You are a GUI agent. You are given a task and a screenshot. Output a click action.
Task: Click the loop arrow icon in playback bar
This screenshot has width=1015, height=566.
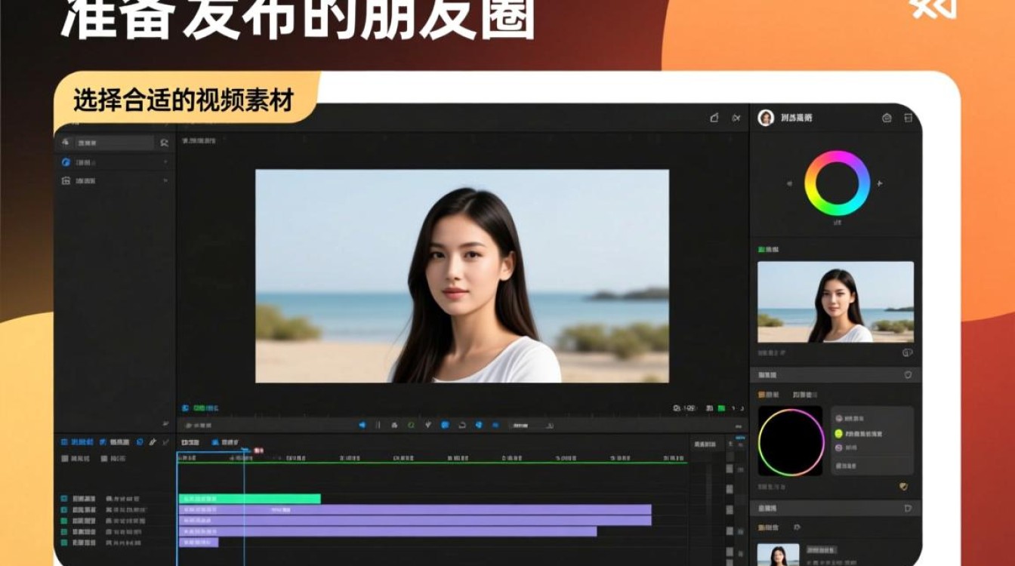pos(461,425)
